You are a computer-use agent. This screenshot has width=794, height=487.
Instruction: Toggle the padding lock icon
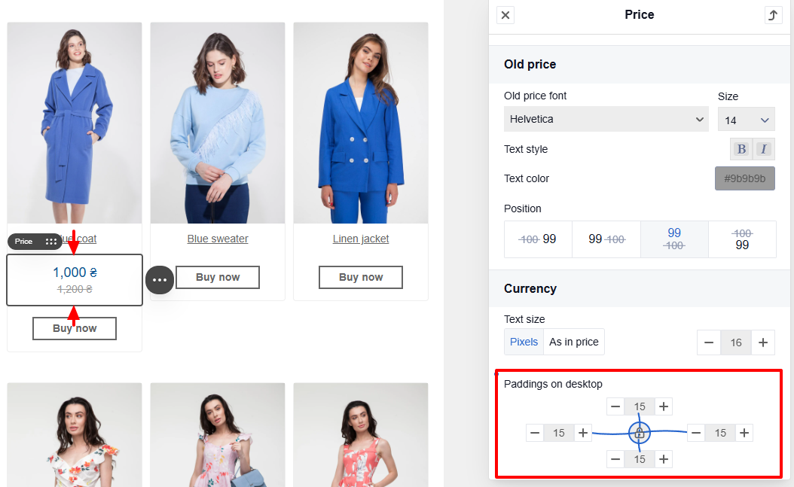pyautogui.click(x=640, y=433)
